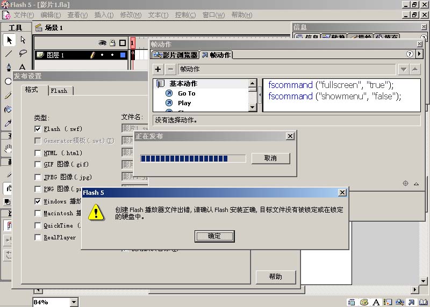This screenshot has height=307, width=430.
Task: Open the 修改(M) menu
Action: [x=131, y=15]
